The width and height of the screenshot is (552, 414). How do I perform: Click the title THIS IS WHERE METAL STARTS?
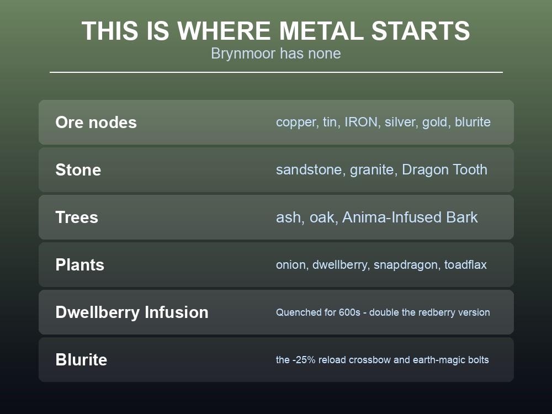point(275,30)
